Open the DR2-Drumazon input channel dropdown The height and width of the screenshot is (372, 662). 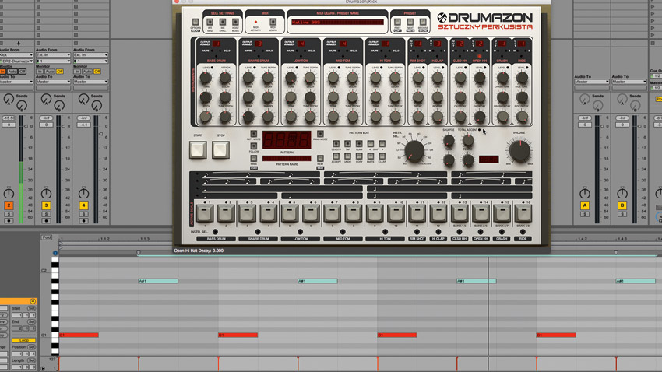click(16, 61)
